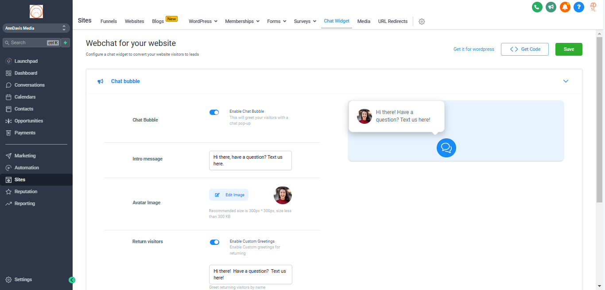Click the Get it for wordpress link
The image size is (605, 290).
[x=473, y=50]
